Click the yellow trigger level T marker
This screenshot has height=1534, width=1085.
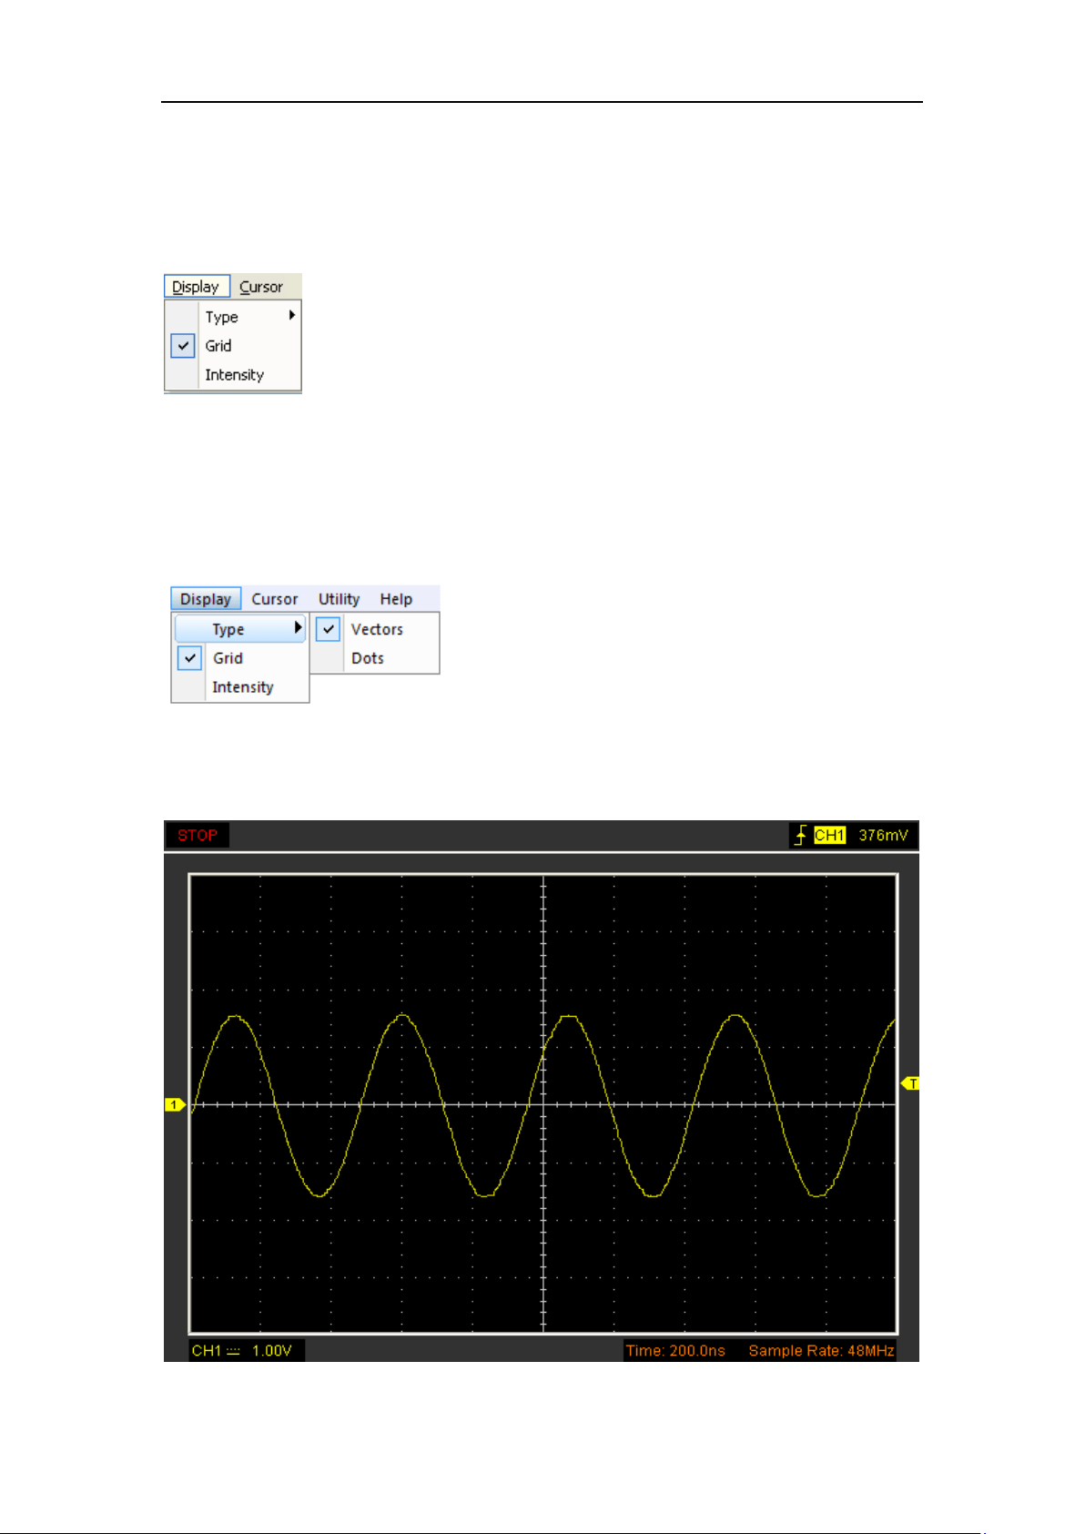click(x=910, y=1083)
